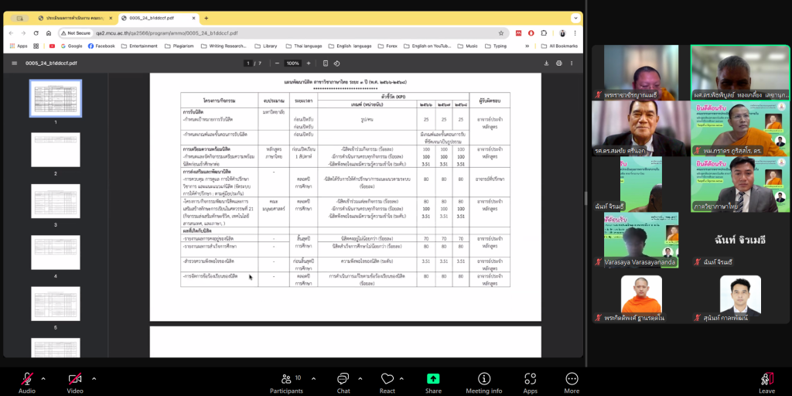This screenshot has width=792, height=396.
Task: Open Typing bookmarks folder
Action: pyautogui.click(x=495, y=46)
